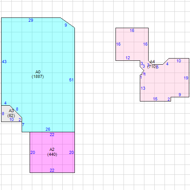Click the 19 dimension on A4's right side
The width and height of the screenshot is (190, 190).
[186, 78]
